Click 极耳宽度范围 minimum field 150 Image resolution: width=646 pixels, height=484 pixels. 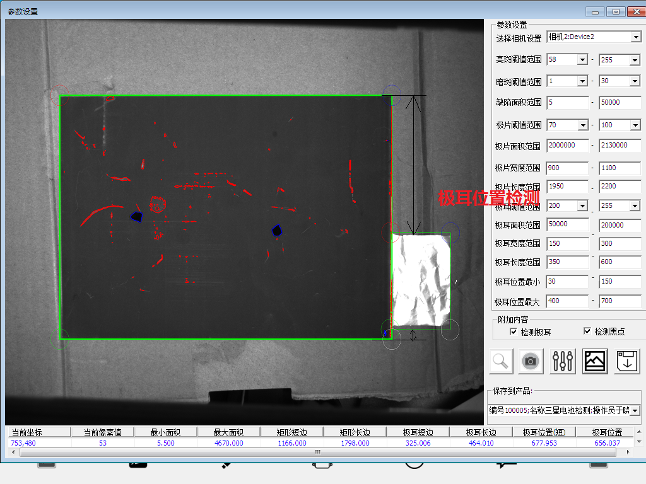pyautogui.click(x=568, y=244)
